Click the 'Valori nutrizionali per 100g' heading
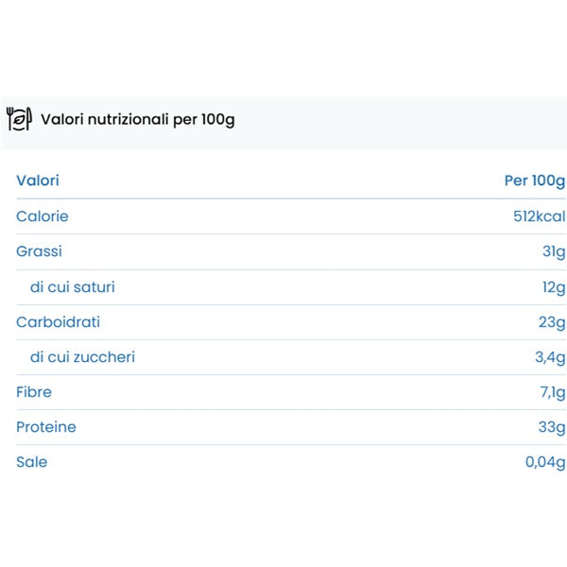 point(137,120)
